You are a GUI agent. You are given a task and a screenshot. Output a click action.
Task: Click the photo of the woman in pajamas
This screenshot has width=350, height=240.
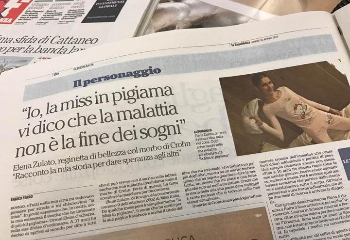pyautogui.click(x=284, y=108)
